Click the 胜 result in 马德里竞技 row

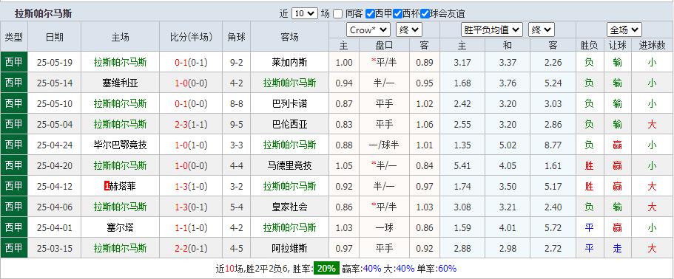coord(589,165)
